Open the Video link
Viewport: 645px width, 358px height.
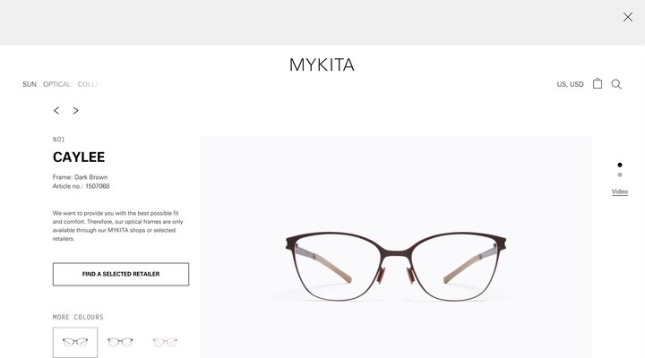[620, 192]
